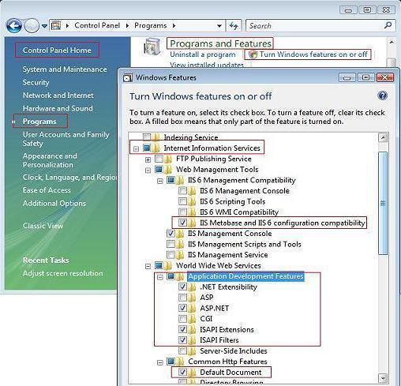Enable FTP Publishing Service checkbox
This screenshot has width=401, height=386.
click(159, 159)
